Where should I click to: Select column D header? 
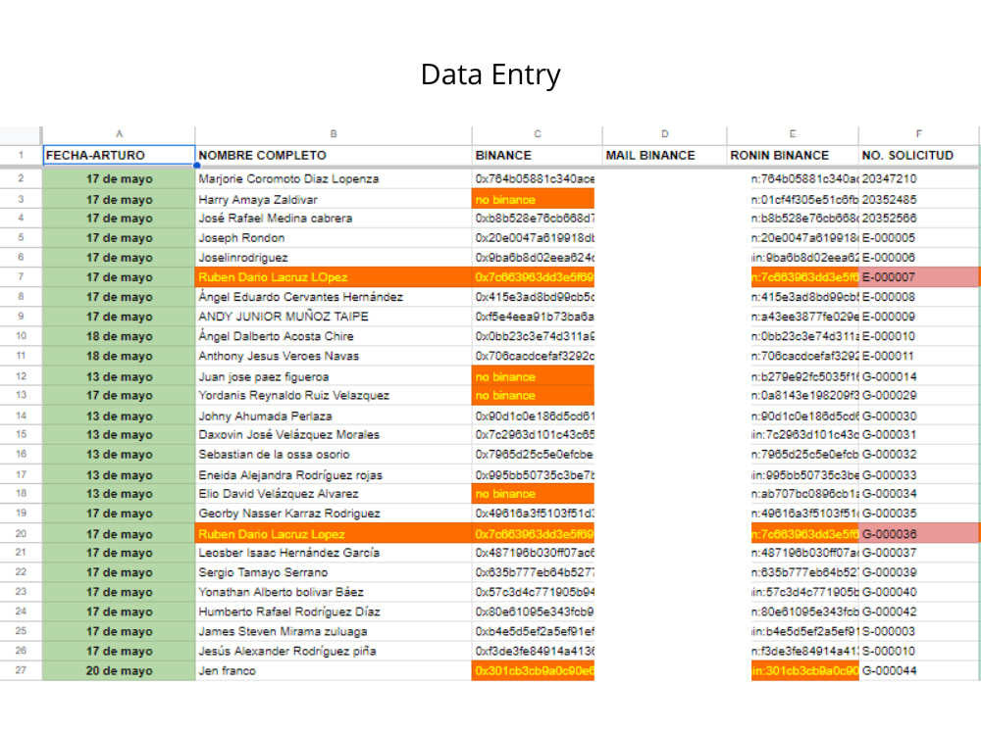tap(664, 134)
